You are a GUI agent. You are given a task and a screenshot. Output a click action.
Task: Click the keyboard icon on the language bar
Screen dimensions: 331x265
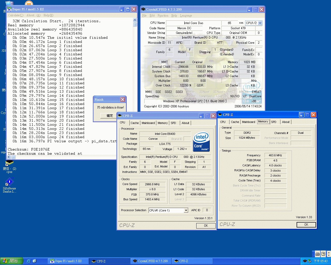[x=318, y=254]
